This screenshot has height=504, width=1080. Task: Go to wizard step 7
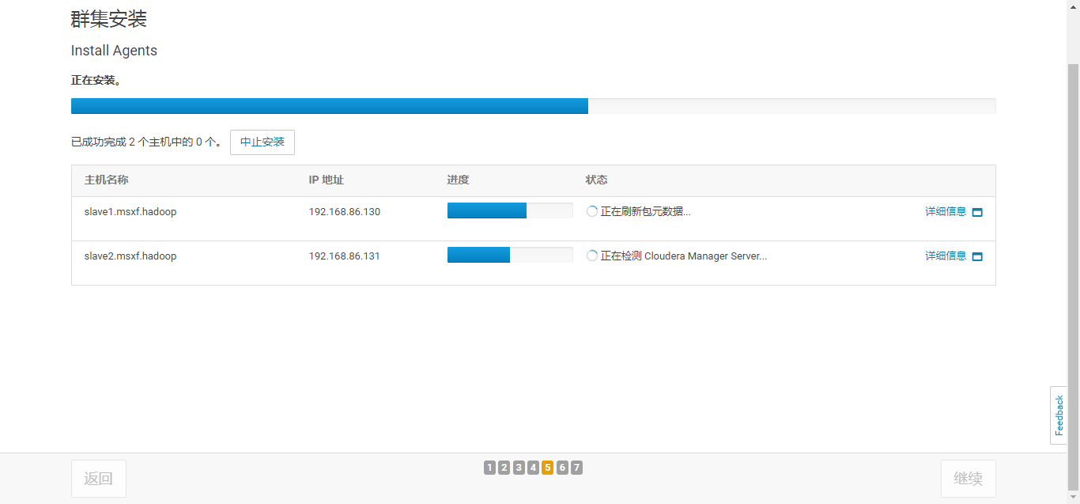pyautogui.click(x=576, y=468)
